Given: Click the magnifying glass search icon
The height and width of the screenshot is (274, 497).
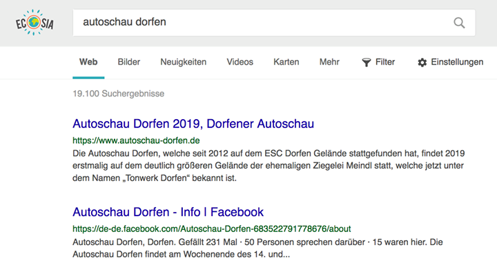Looking at the screenshot, I should [459, 23].
